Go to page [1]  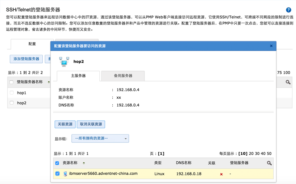[161, 154]
